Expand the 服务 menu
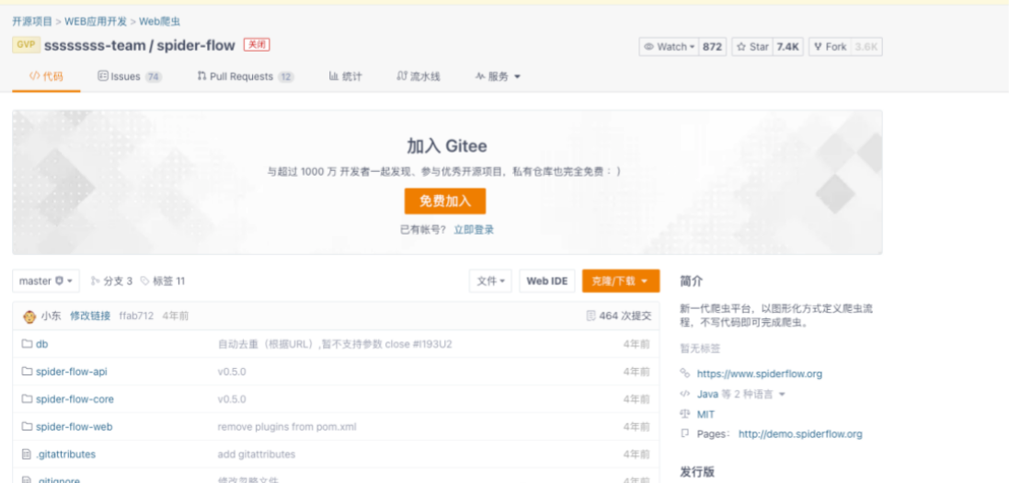The height and width of the screenshot is (483, 1009). click(499, 76)
